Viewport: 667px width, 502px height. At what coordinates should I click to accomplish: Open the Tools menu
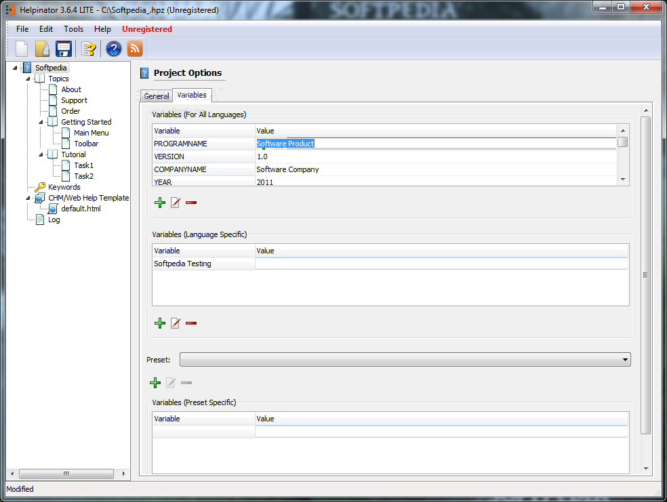74,29
